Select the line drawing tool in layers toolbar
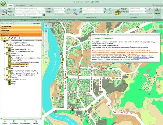This screenshot has height=125, width=163. click(12, 38)
